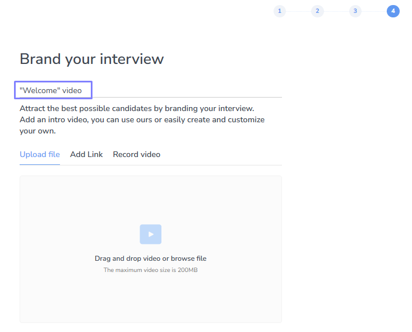Switch to the Add Link tab
Screen dimensions: 412x332
[x=86, y=154]
